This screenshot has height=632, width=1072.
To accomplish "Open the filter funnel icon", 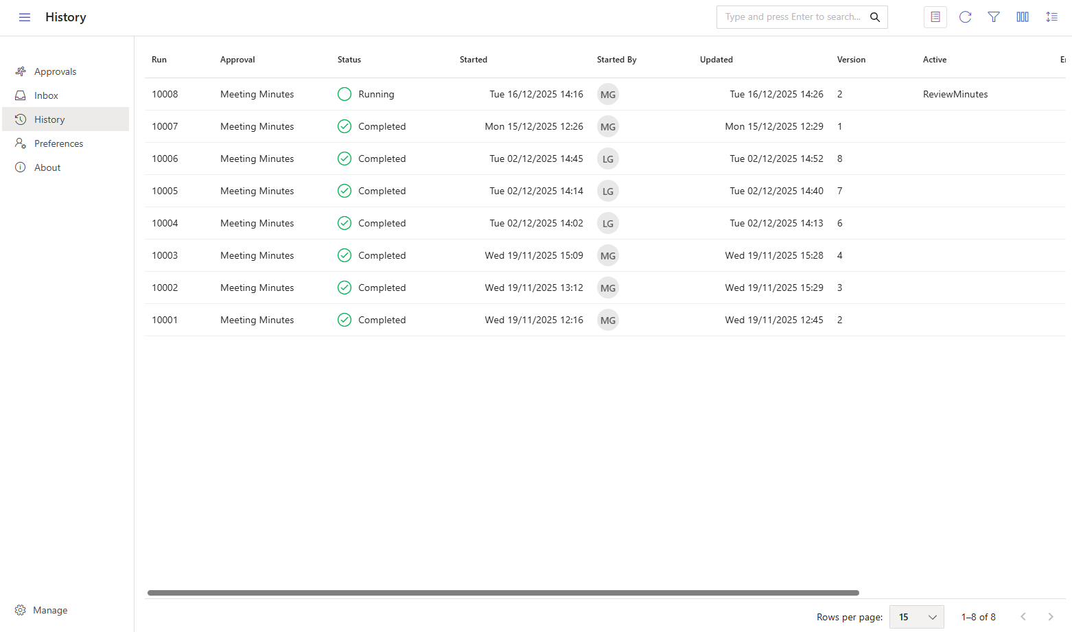I will (993, 17).
